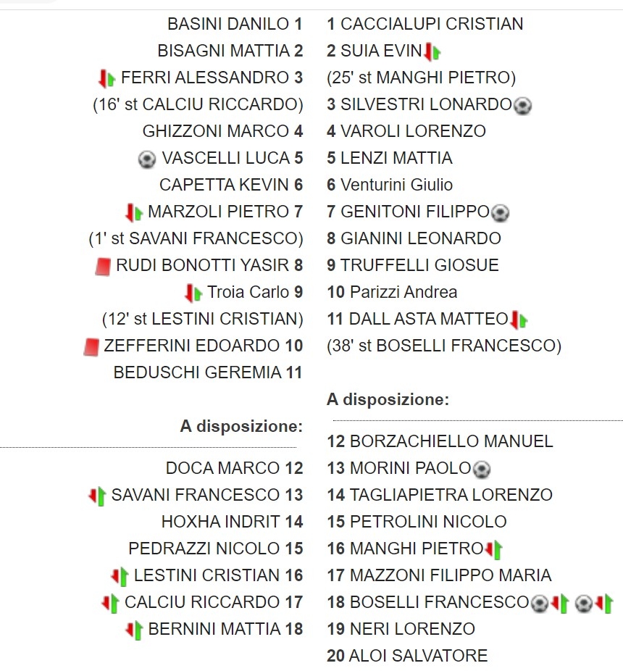
Task: Click substitution arrow icon beside FERRI ALESSANDRO
Action: click(x=106, y=78)
